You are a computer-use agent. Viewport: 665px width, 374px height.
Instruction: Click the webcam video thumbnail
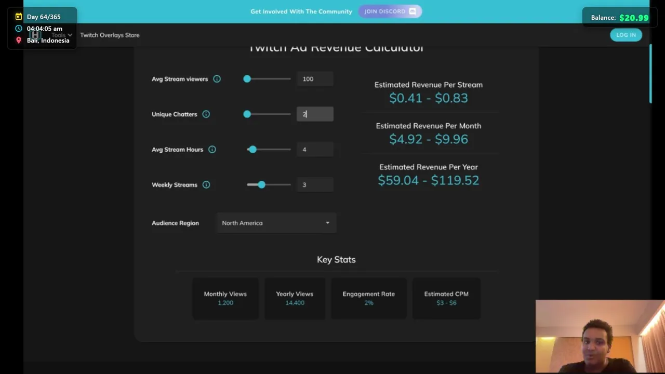point(600,337)
